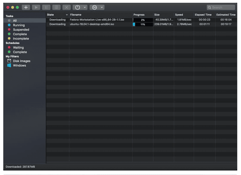This screenshot has height=175, width=241.
Task: Sort by the Speed column header
Action: pyautogui.click(x=179, y=15)
